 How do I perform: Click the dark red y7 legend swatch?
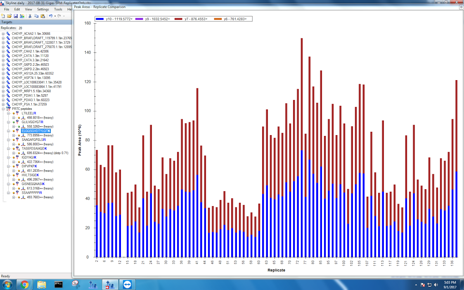[178, 19]
